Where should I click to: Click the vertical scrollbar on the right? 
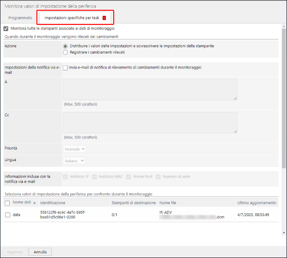[x=283, y=97]
